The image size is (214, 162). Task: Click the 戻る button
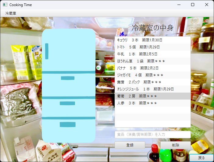201,158
